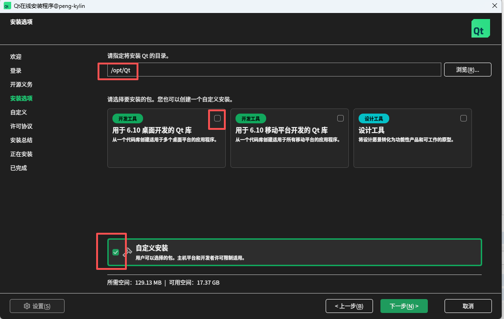The image size is (504, 319).
Task: Proceed with 下一步(N)> button
Action: (x=404, y=306)
